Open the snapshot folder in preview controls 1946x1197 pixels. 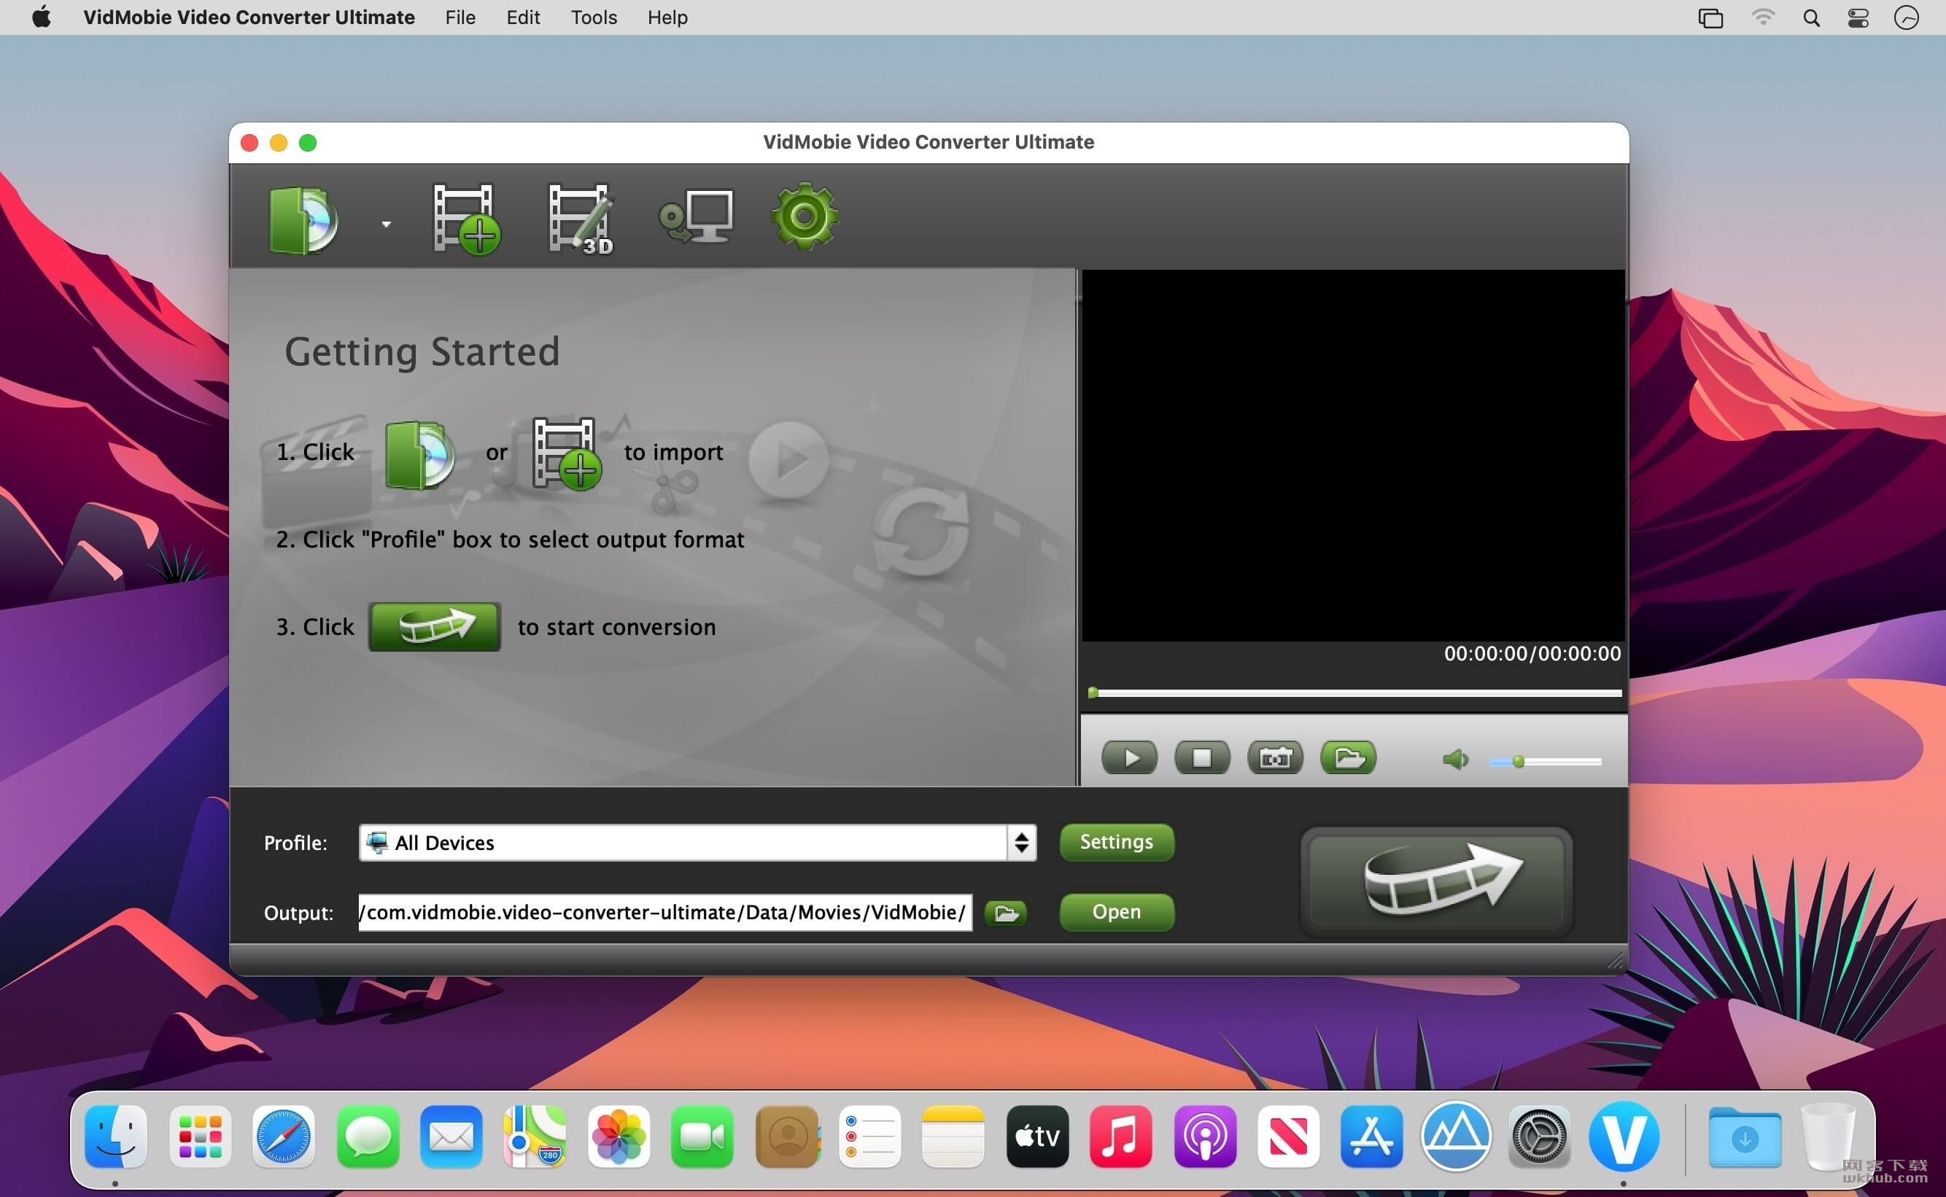pos(1348,757)
